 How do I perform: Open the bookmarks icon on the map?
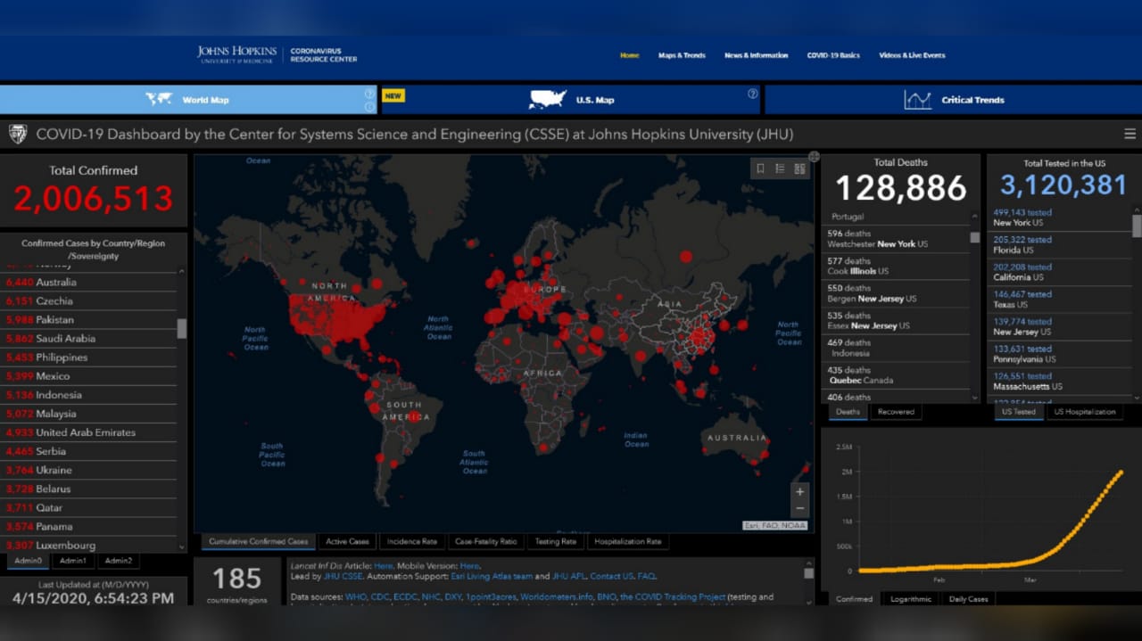[x=760, y=168]
